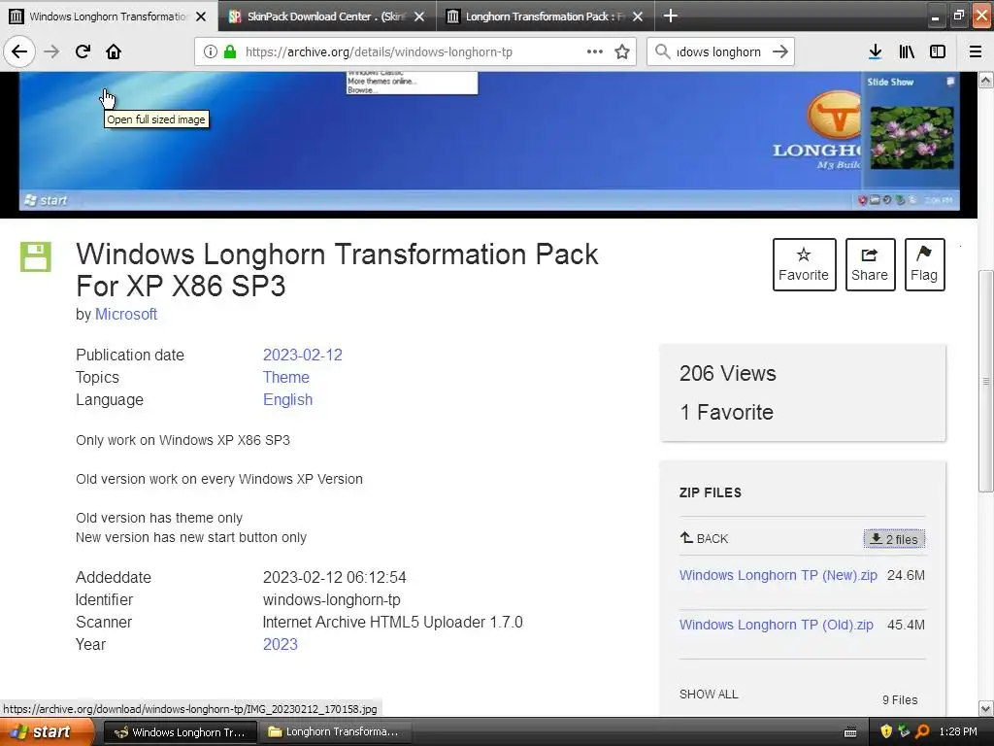Open the Microsoft creator link
Image resolution: width=994 pixels, height=746 pixels.
pyautogui.click(x=126, y=314)
